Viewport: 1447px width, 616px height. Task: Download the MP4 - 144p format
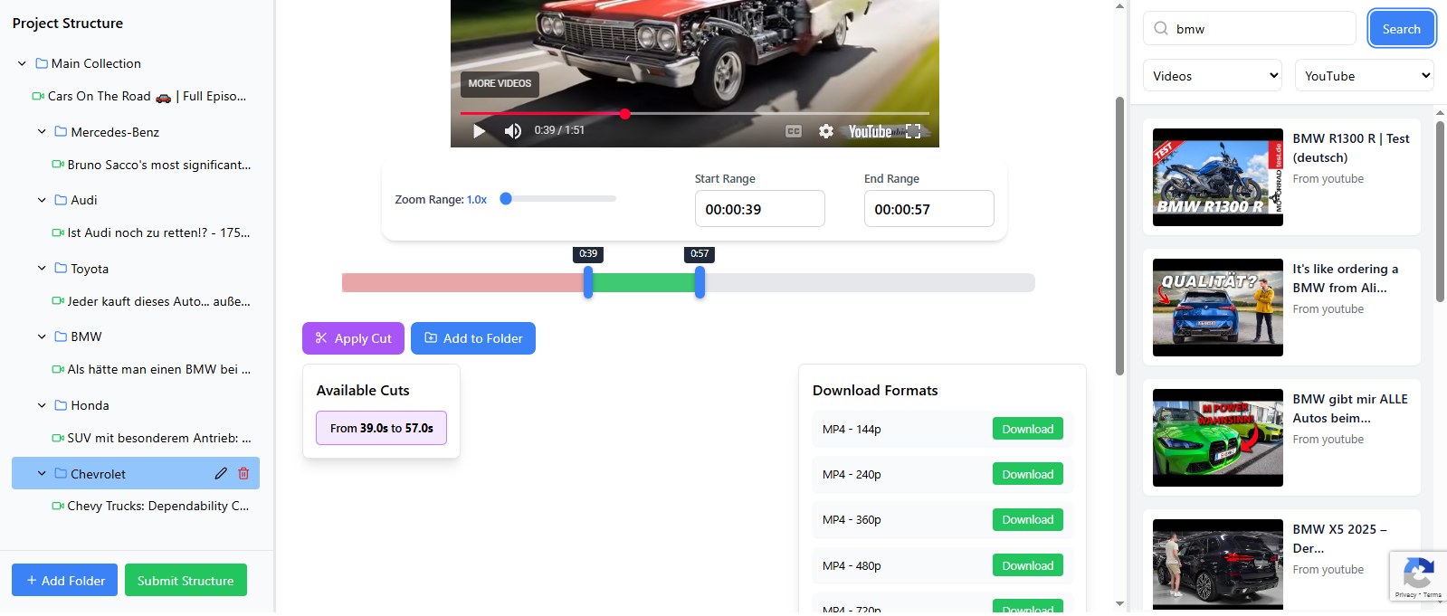pyautogui.click(x=1028, y=429)
